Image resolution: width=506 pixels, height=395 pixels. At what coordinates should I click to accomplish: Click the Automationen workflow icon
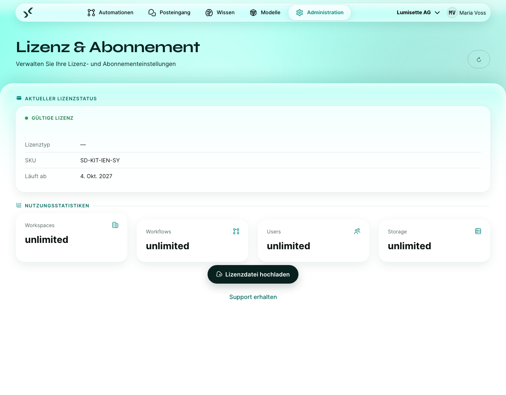pos(91,13)
